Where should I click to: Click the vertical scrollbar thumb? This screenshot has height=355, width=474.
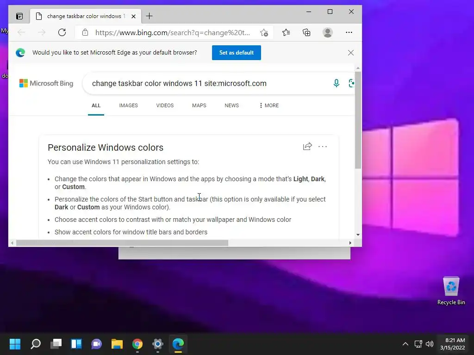358,120
